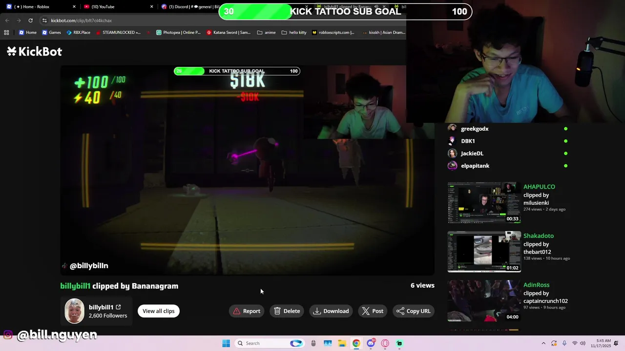Switch to the (10) YouTube tab
This screenshot has height=351, width=625.
(117, 7)
